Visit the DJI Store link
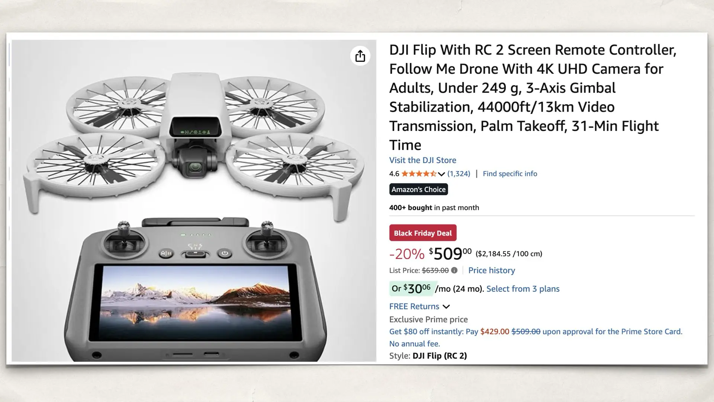The image size is (714, 402). pos(422,160)
